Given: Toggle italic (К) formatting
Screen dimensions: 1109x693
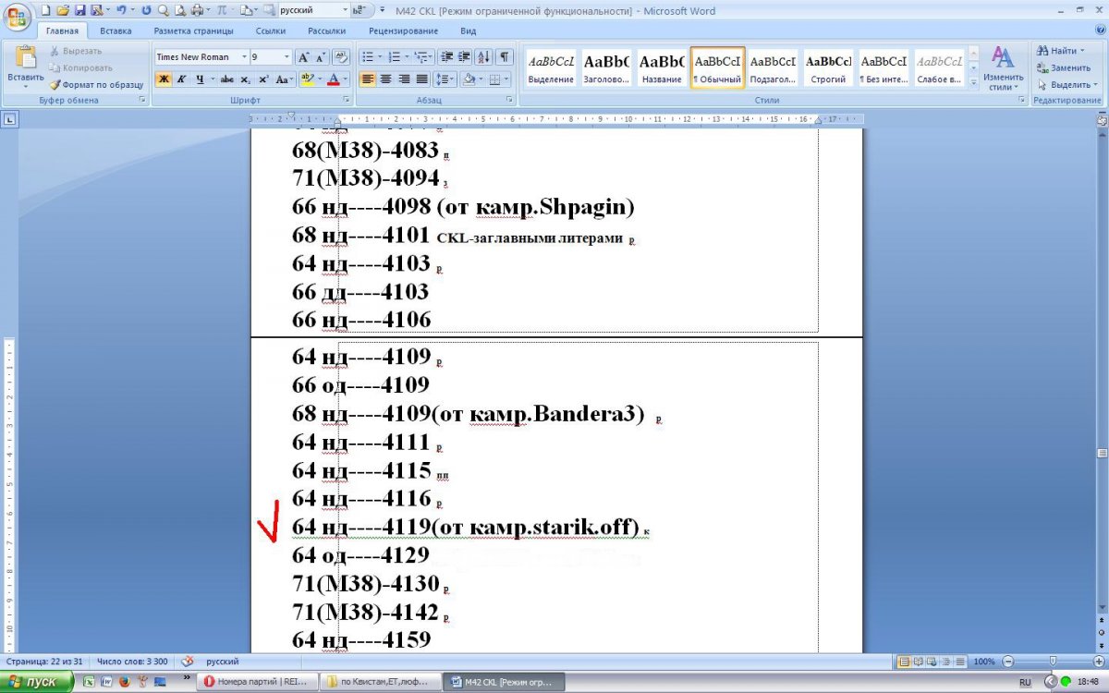Looking at the screenshot, I should [181, 79].
